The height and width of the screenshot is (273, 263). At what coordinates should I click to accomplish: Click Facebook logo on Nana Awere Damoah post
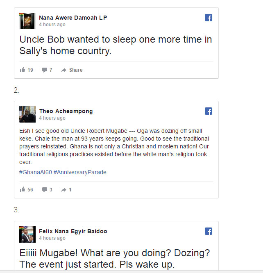pyautogui.click(x=208, y=18)
